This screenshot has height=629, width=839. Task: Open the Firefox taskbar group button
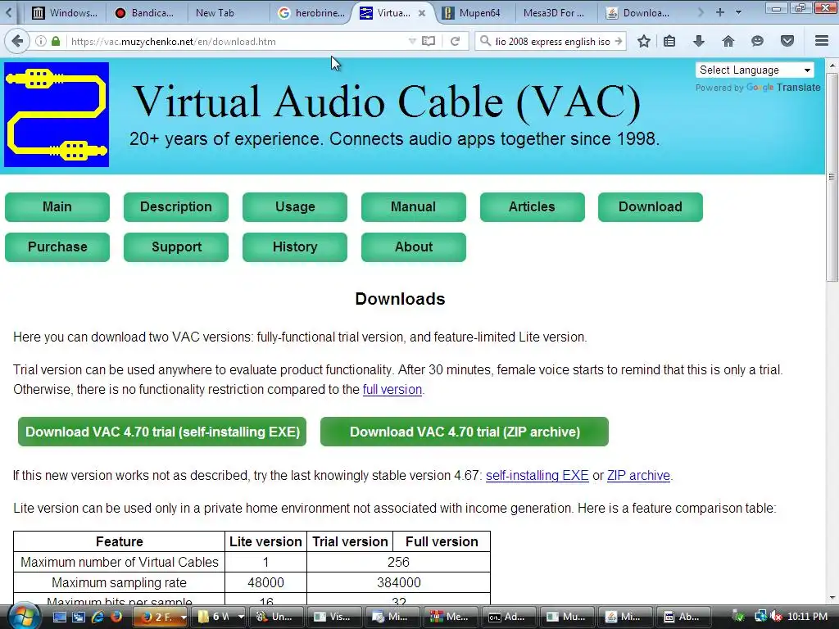tap(160, 617)
